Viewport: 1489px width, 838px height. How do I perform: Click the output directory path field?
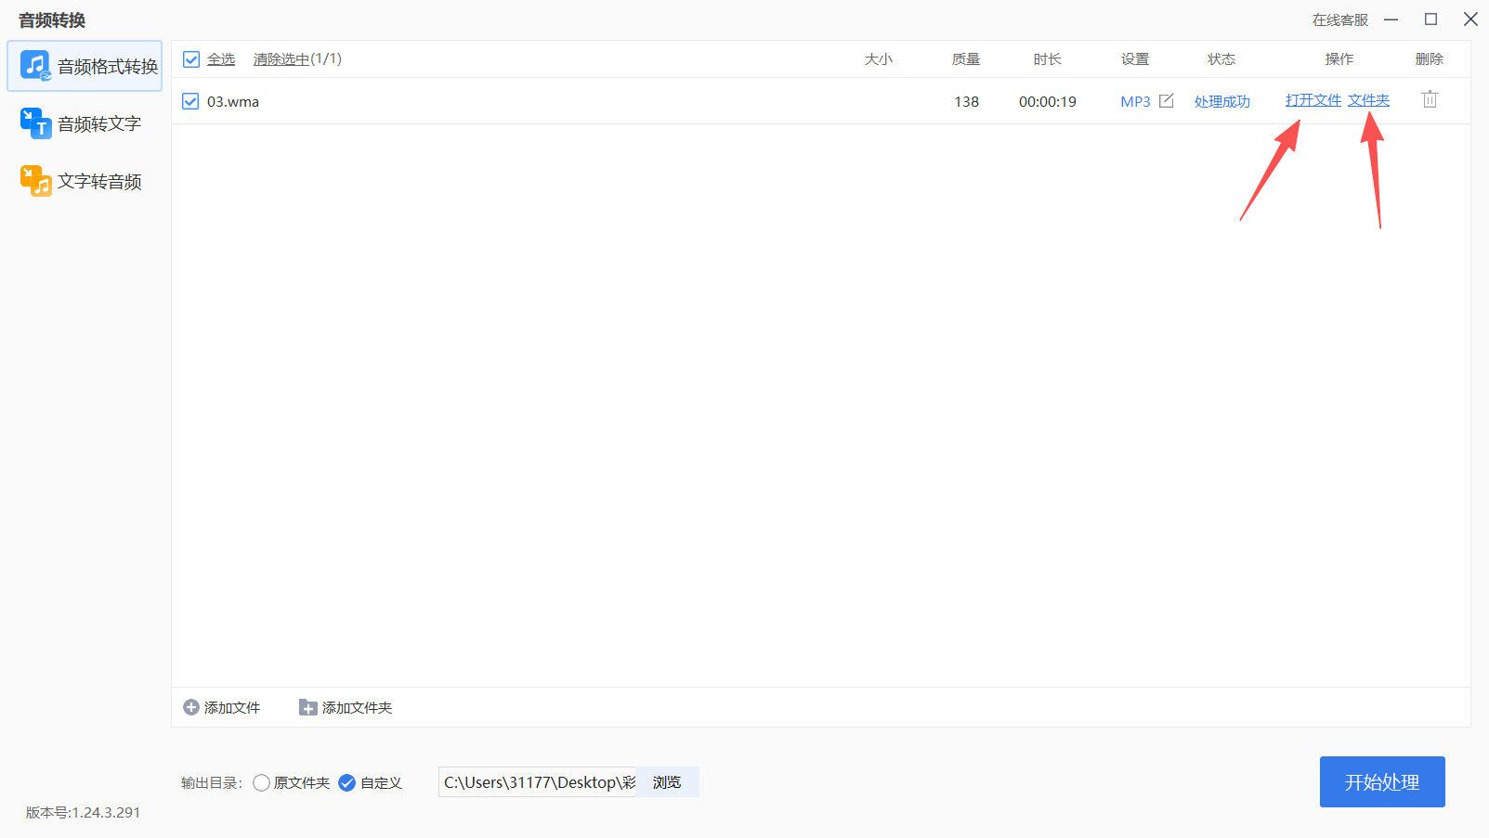538,782
